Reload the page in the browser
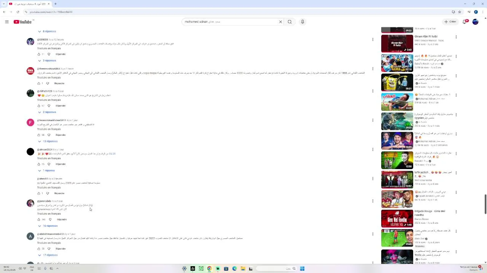Image resolution: width=487 pixels, height=273 pixels. (18, 12)
